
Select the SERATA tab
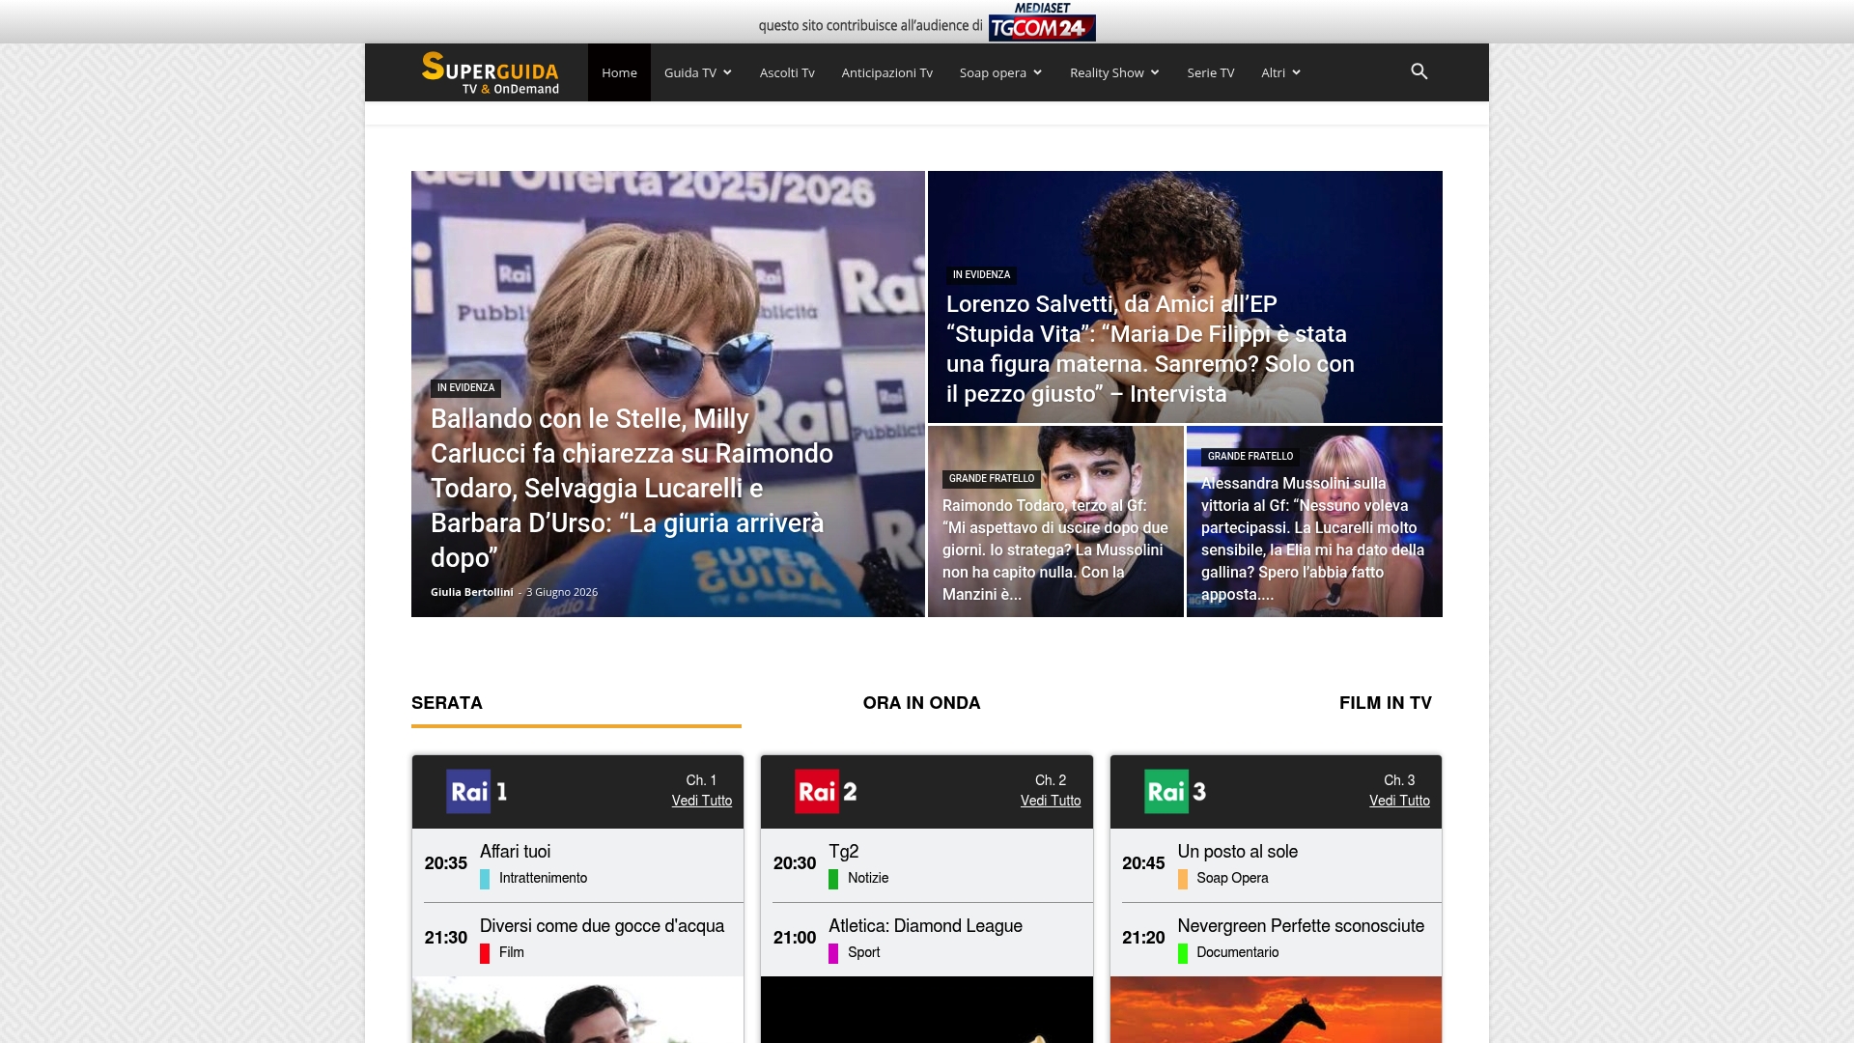click(447, 703)
